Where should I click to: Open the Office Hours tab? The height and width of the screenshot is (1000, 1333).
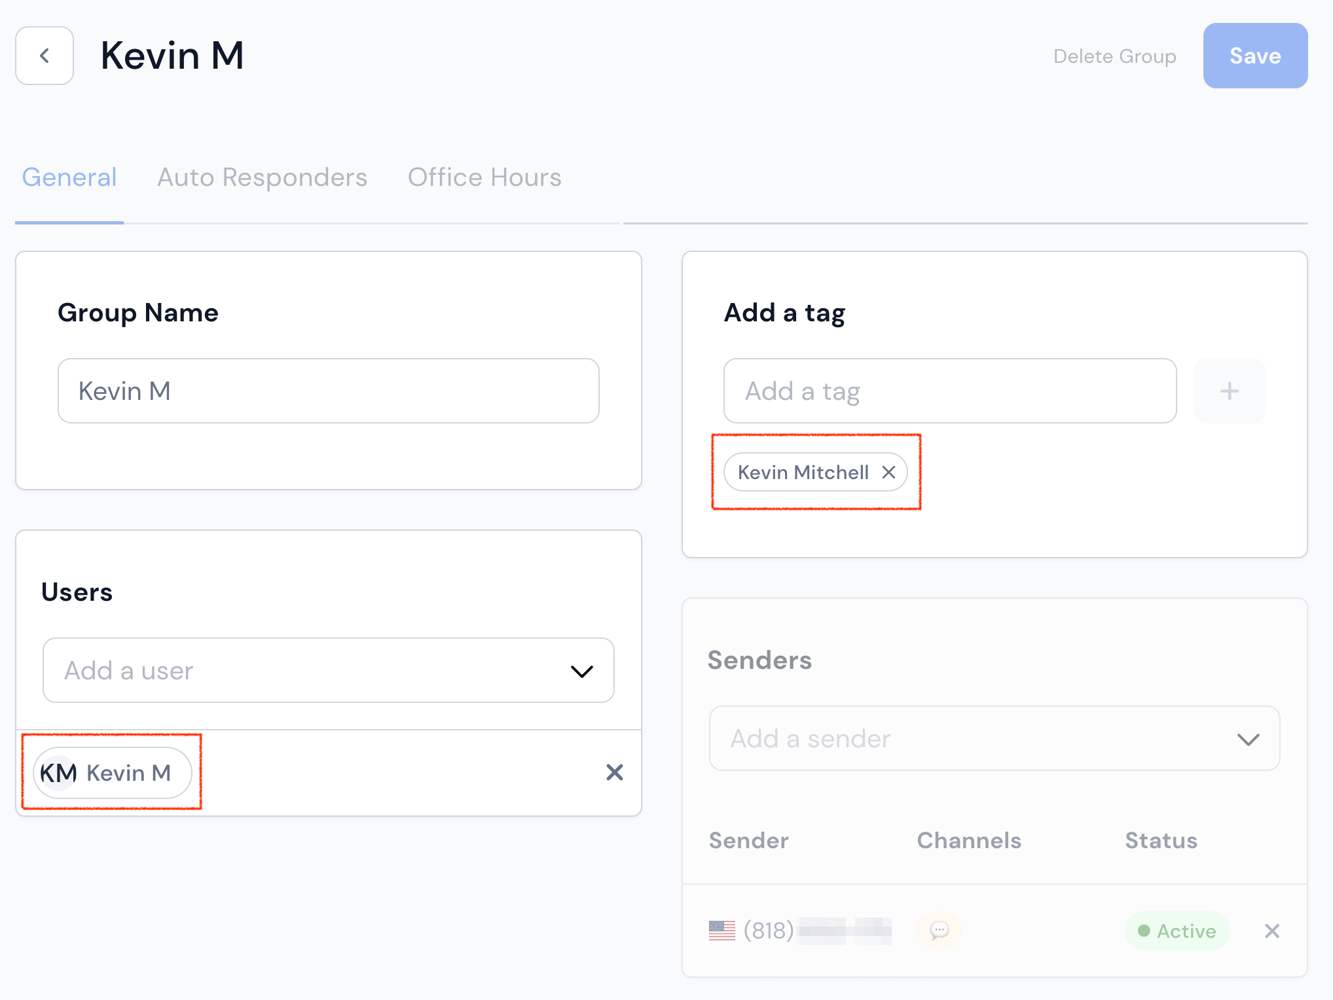click(484, 177)
